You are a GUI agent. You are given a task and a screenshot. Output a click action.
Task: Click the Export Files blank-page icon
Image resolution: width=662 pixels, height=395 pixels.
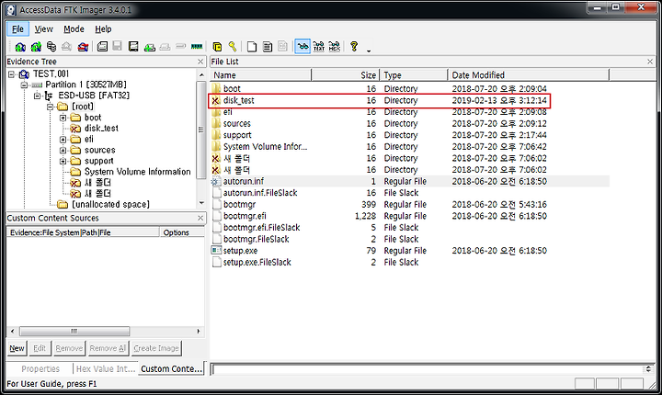(252, 47)
